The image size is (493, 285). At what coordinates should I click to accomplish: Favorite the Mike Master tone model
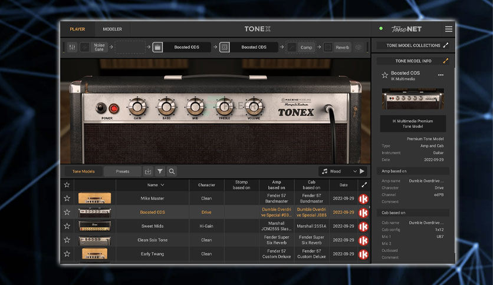(x=67, y=198)
